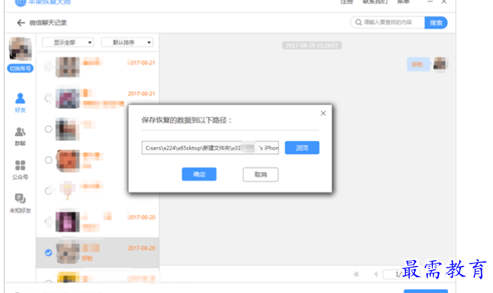Open the 显示全部 filter dropdown

(68, 42)
